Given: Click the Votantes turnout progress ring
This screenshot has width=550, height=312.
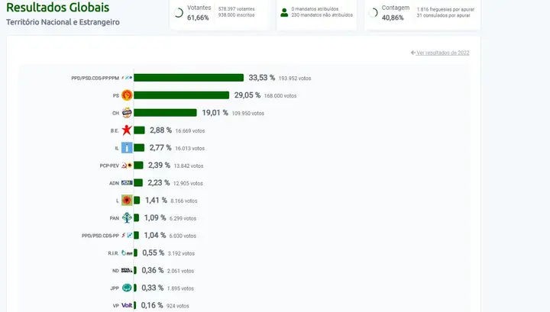Looking at the screenshot, I should [179, 12].
